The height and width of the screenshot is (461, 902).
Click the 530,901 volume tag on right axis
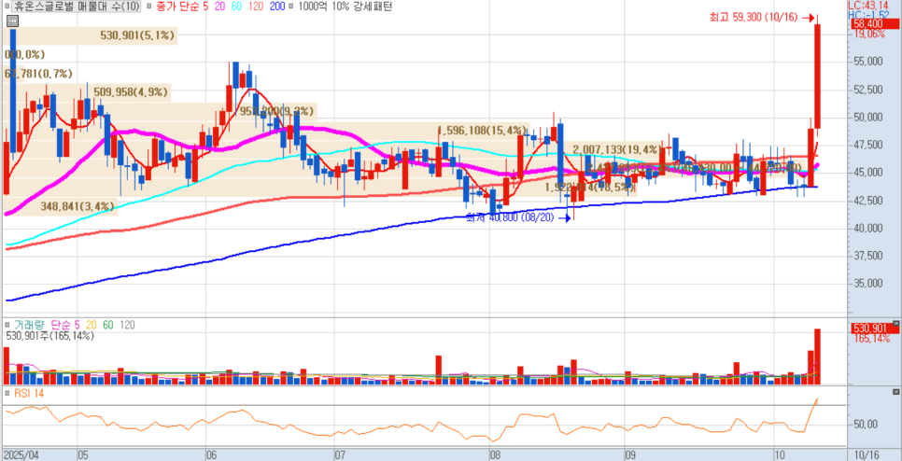(x=875, y=328)
